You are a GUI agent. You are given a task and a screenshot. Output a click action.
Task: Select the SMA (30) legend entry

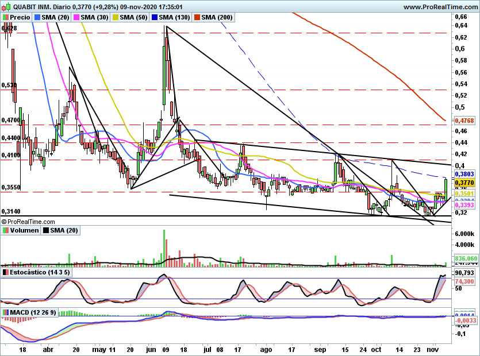95,17
